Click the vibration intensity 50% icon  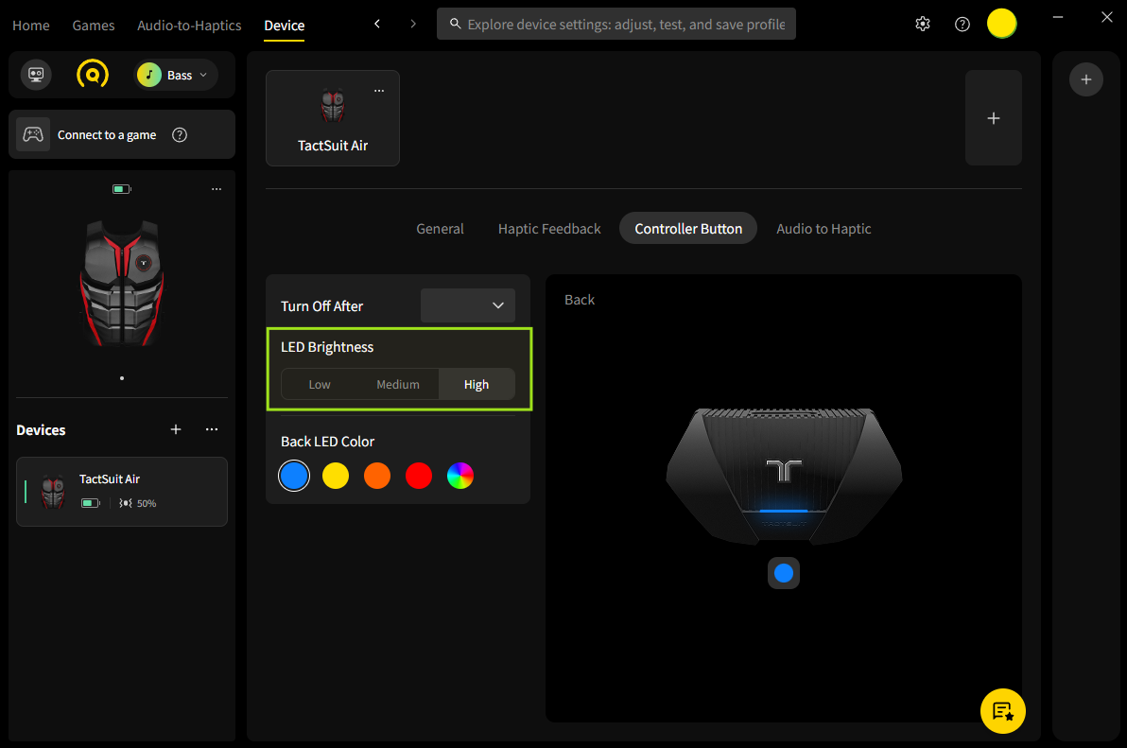click(x=126, y=503)
